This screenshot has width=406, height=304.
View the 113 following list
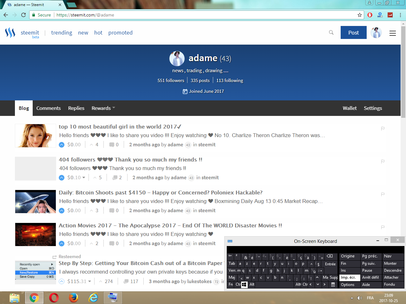(x=230, y=80)
